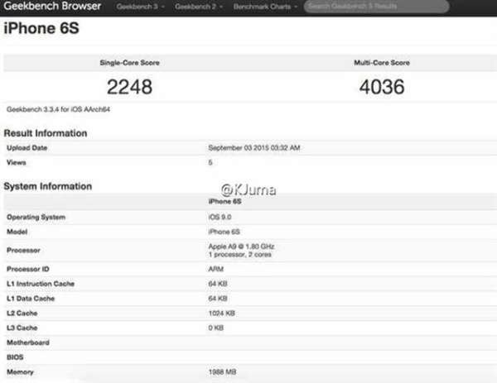Select the 1024 KB L2 cache value
The height and width of the screenshot is (383, 497).
pos(221,313)
